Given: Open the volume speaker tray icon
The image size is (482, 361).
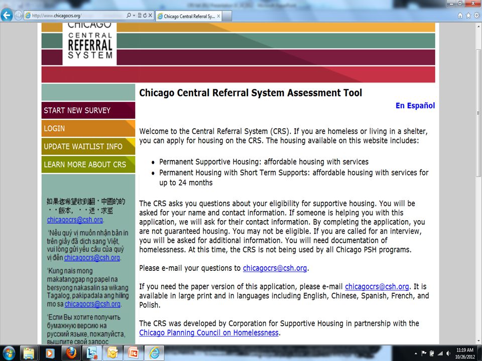Looking at the screenshot, I should pos(448,353).
